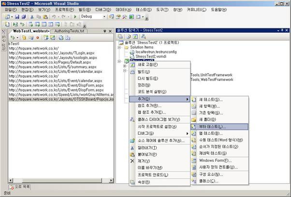291x197 pixels.
Task: Choose Windows Form(F)... submenu entry
Action: coord(219,160)
